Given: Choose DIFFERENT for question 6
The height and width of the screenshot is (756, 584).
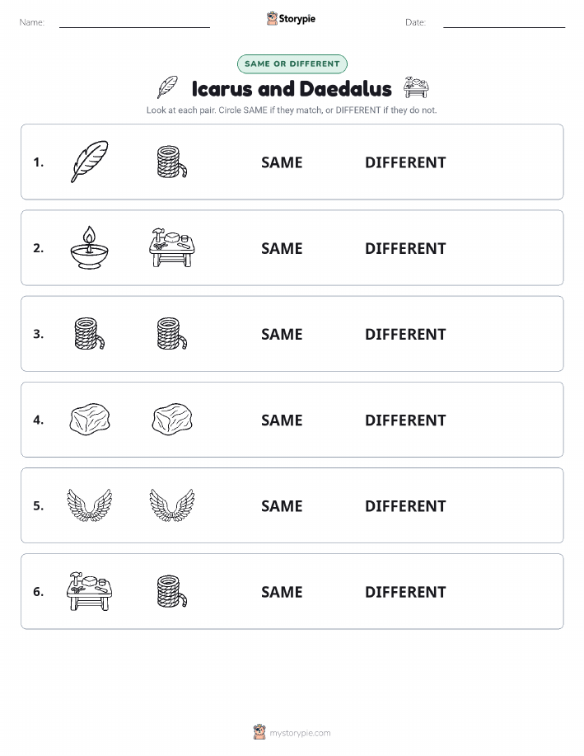Looking at the screenshot, I should click(405, 592).
